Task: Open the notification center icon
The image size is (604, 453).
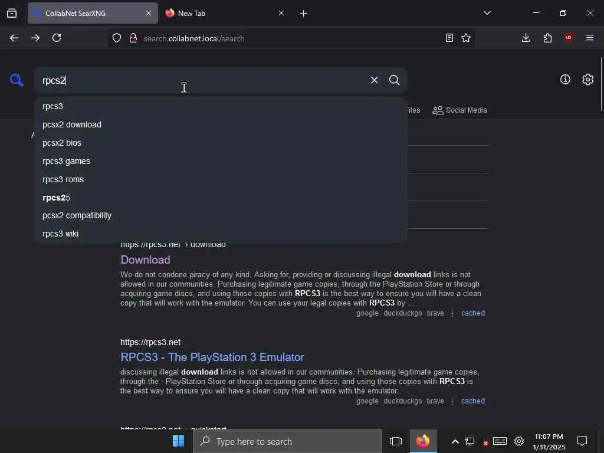Action: click(x=582, y=441)
